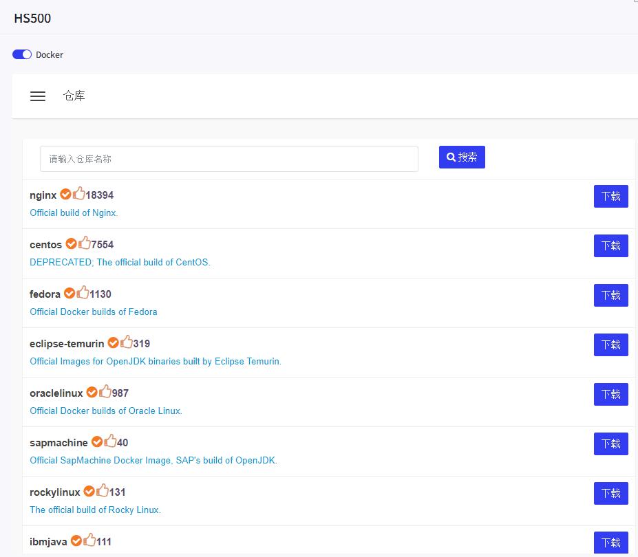Click the verified badge next to oraclelinux
Image resolution: width=638 pixels, height=557 pixels.
pyautogui.click(x=92, y=393)
